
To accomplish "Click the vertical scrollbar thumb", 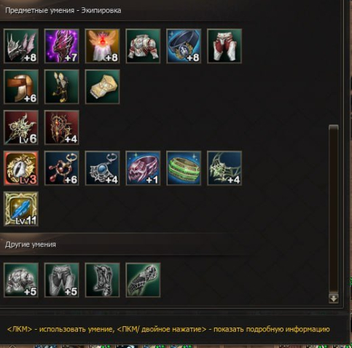I will click(334, 209).
